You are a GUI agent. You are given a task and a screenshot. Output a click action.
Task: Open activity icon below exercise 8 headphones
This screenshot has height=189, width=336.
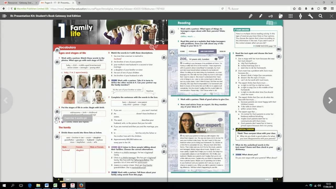coord(164,152)
